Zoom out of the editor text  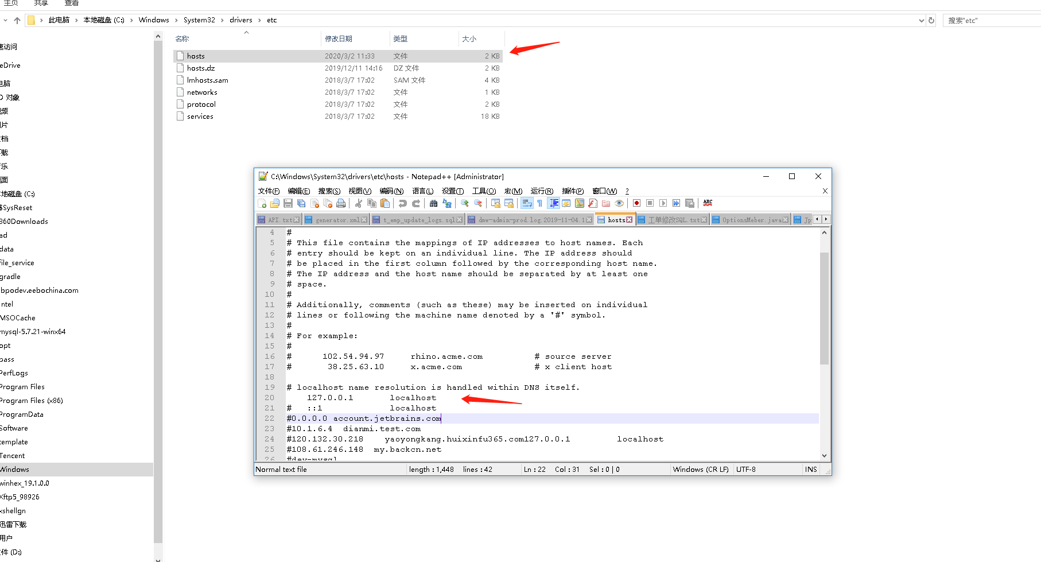coord(477,203)
